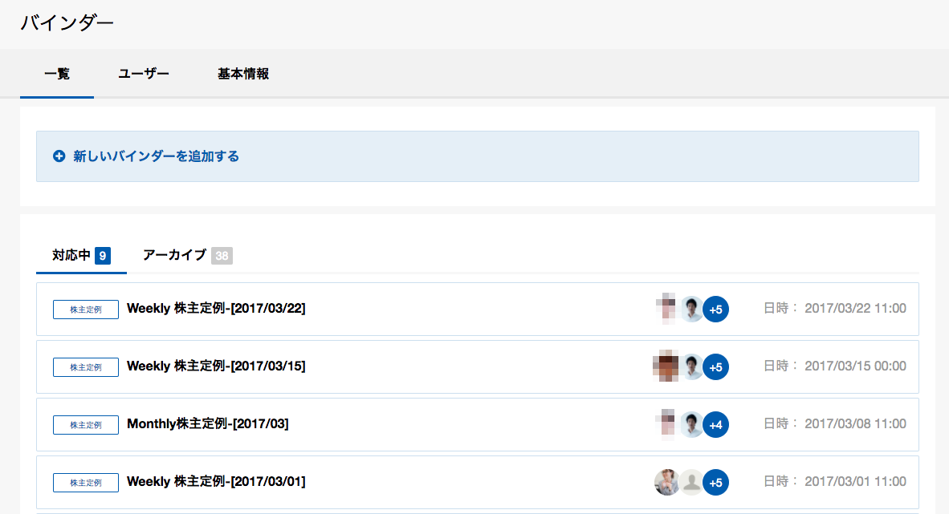Viewport: 949px width, 514px height.
Task: Click the default grey avatar in the 2017/03/01 row
Action: coord(691,483)
